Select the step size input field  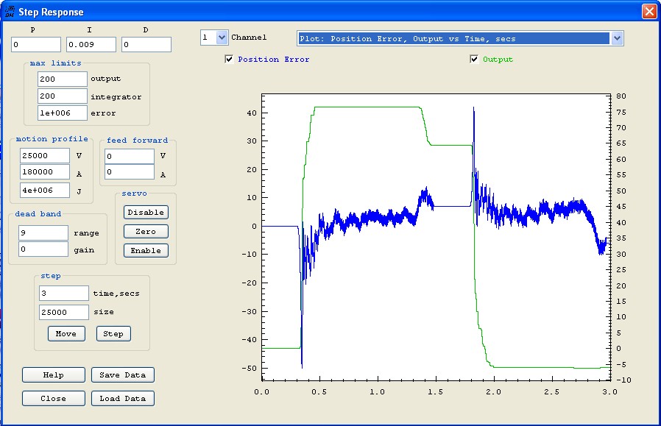point(63,312)
